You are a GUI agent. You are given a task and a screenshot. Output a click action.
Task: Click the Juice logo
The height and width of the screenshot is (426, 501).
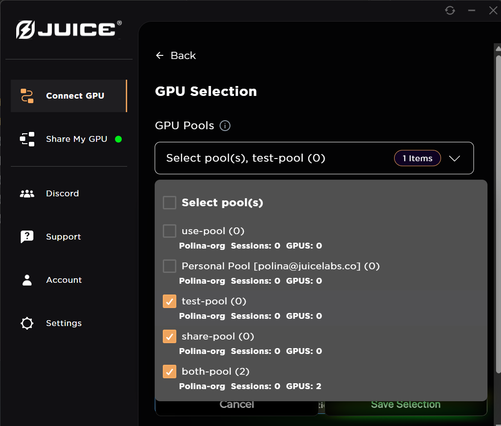69,30
